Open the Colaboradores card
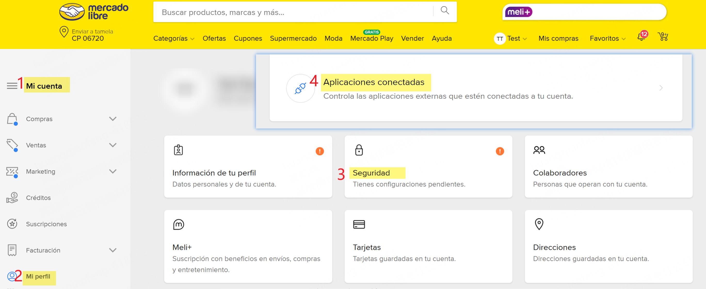The width and height of the screenshot is (706, 289). tap(608, 166)
